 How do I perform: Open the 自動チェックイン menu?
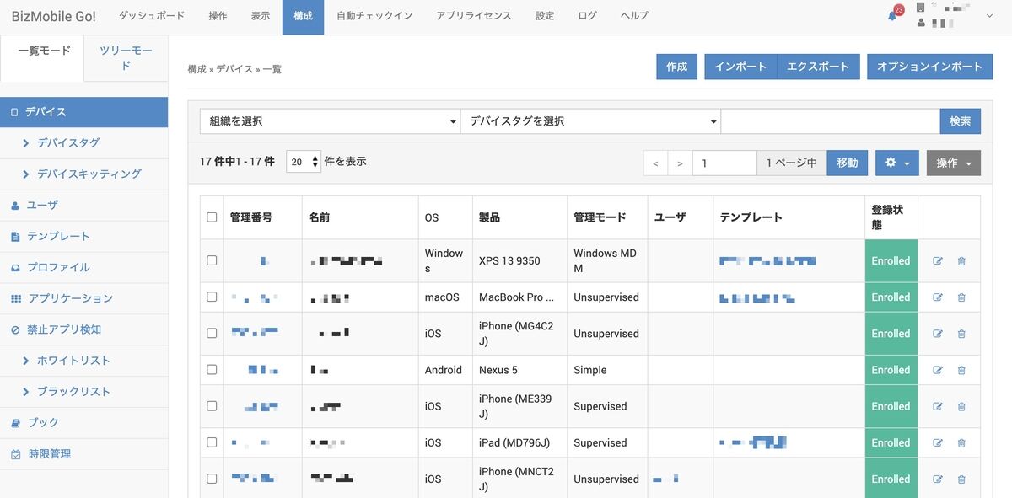374,16
